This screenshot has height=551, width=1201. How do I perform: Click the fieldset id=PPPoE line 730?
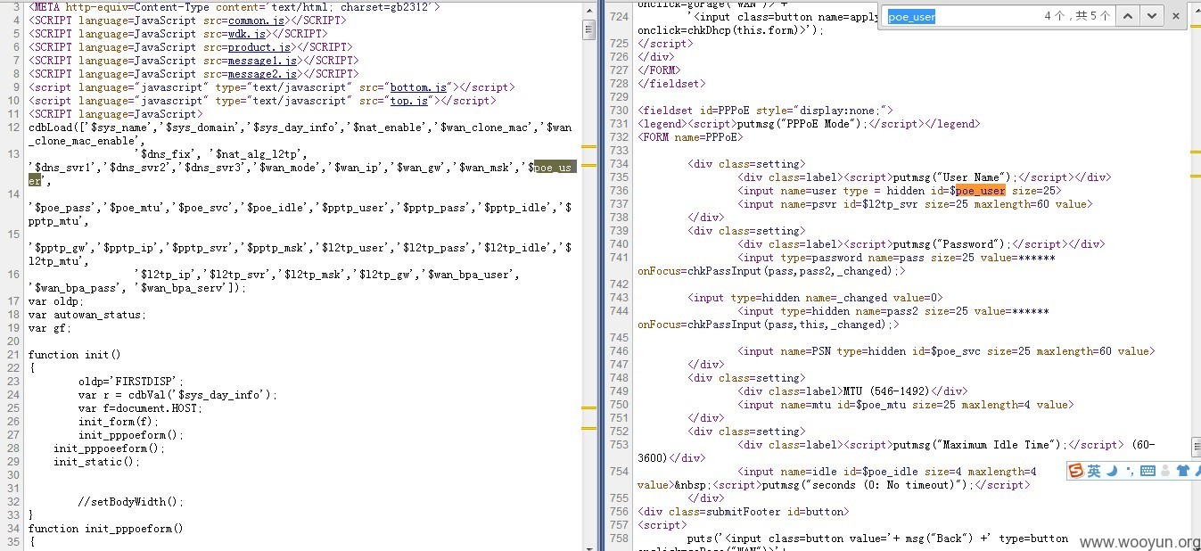coord(766,110)
